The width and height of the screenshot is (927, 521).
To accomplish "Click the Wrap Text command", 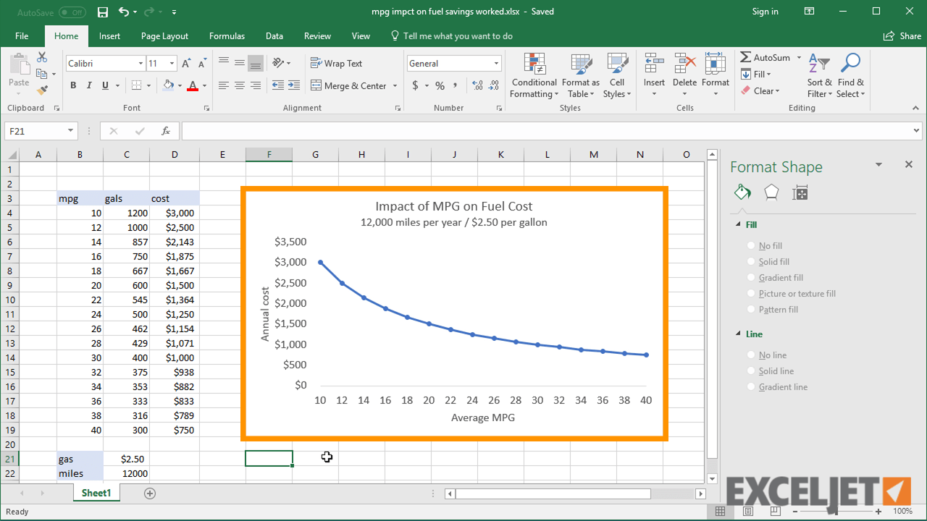I will click(336, 63).
